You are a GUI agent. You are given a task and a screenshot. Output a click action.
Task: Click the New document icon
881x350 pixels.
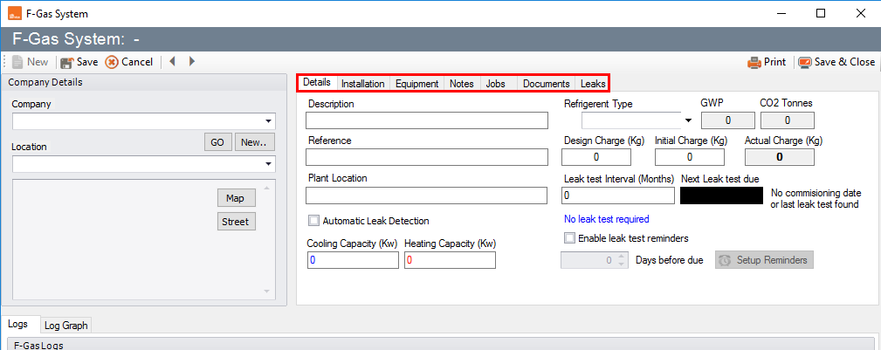click(17, 62)
